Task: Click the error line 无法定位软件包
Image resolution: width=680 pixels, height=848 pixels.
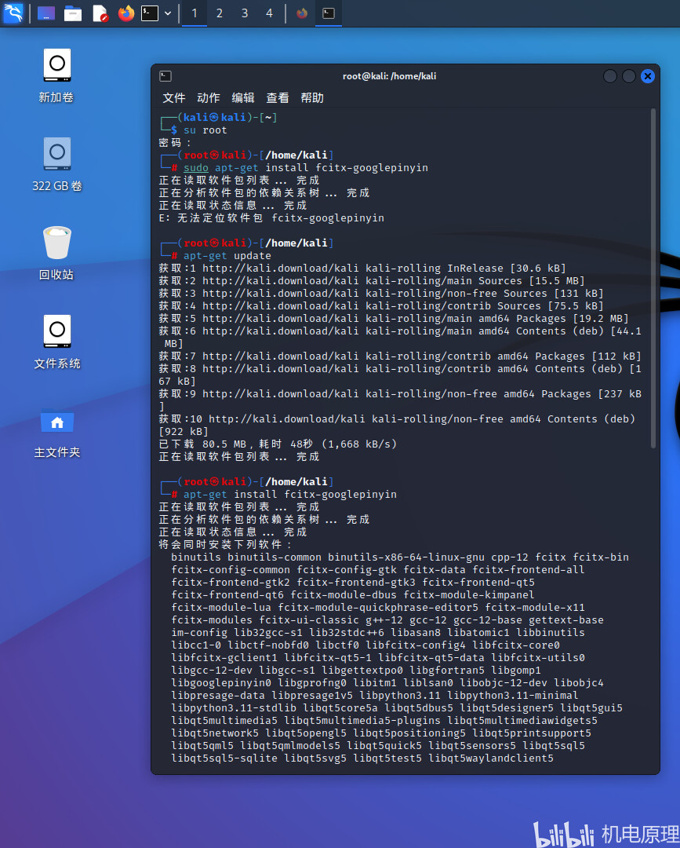Action: [271, 218]
